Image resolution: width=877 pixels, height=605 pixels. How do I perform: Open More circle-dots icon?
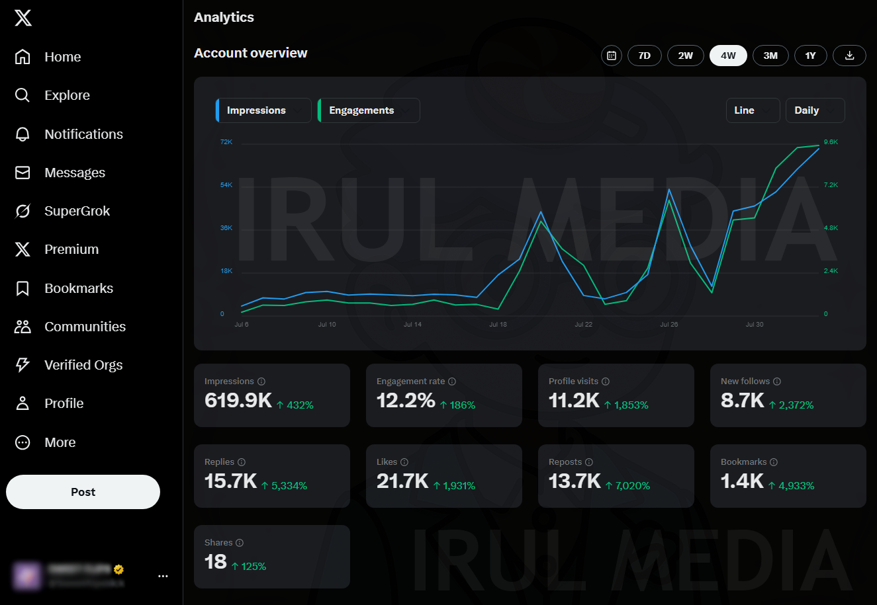tap(23, 442)
